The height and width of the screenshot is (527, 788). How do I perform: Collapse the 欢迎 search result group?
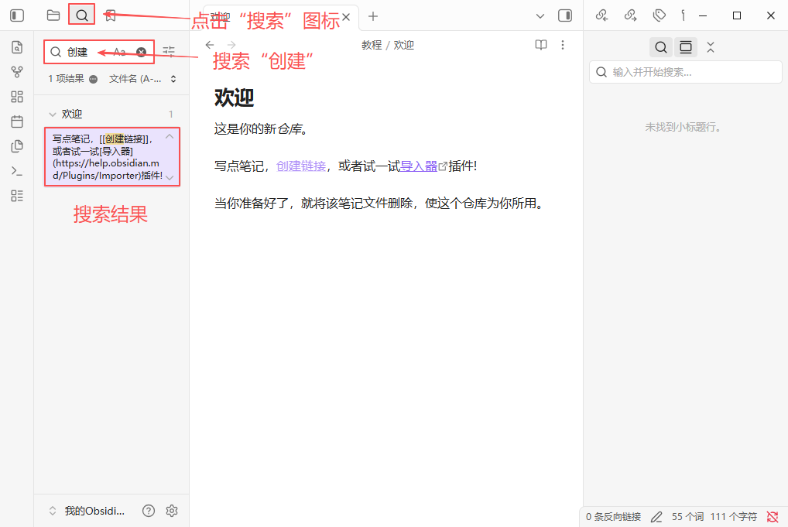click(53, 115)
